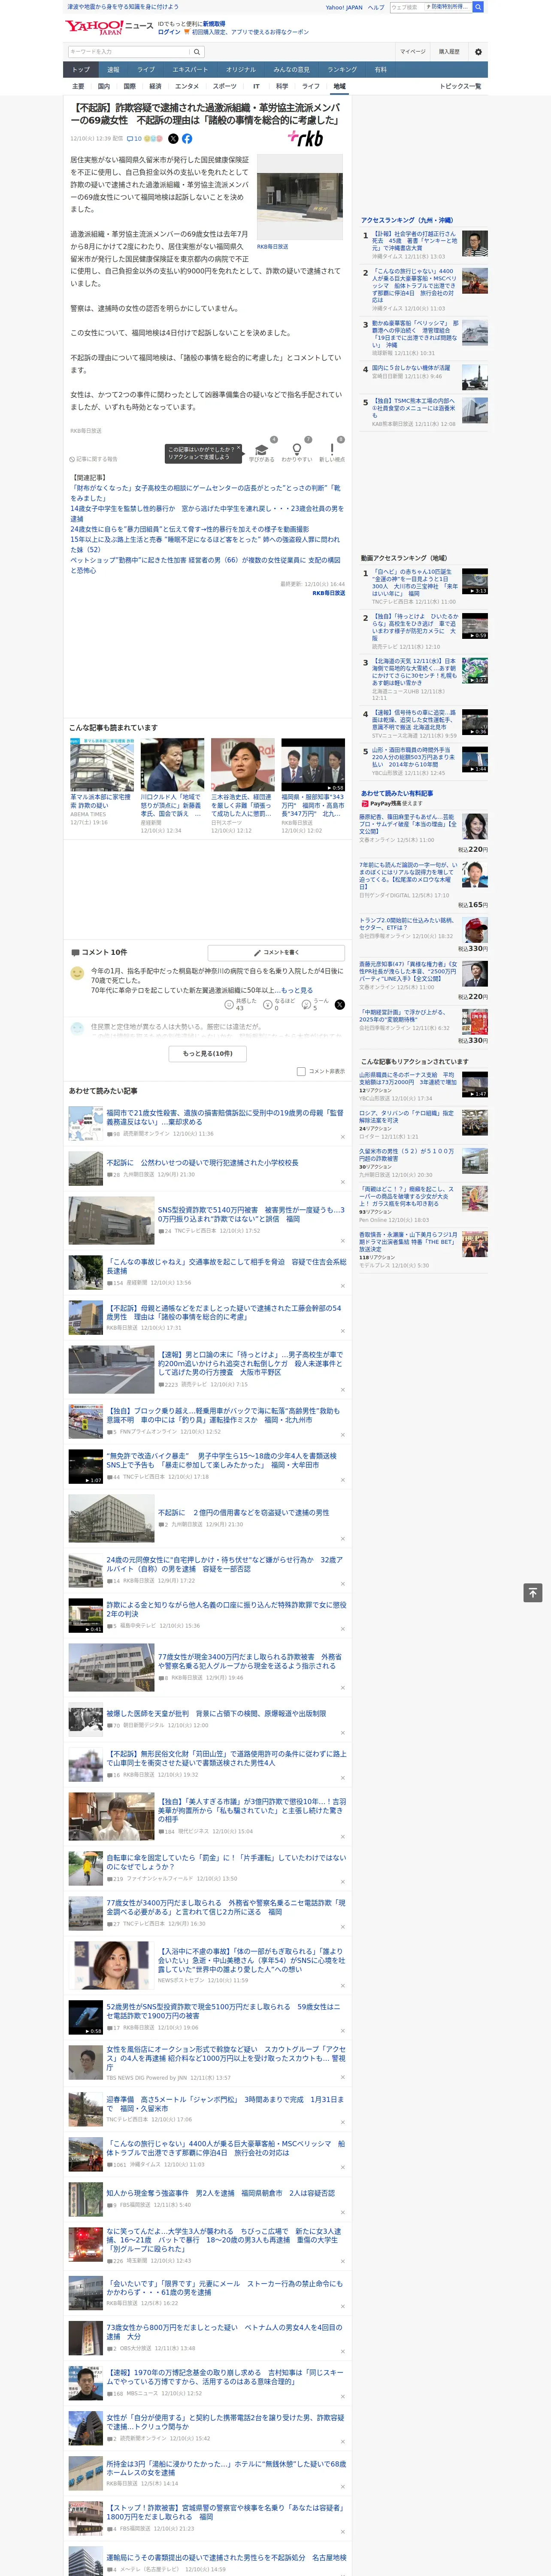Click うーん reaction on first comment
551x2576 pixels.
click(x=314, y=1004)
